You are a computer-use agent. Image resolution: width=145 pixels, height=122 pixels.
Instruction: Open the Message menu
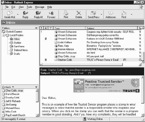click(x=40, y=7)
